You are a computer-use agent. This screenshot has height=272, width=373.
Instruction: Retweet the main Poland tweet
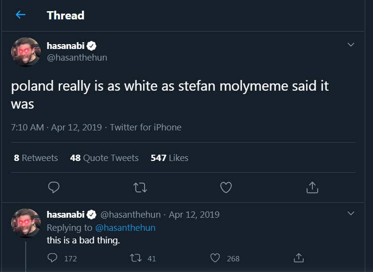pyautogui.click(x=140, y=187)
